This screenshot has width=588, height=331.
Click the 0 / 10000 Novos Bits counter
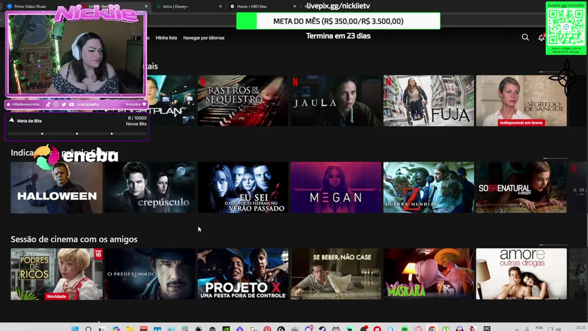[x=136, y=121]
